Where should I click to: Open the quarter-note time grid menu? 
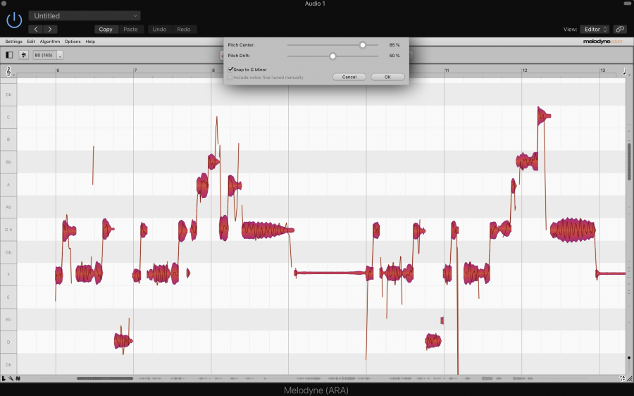click(625, 72)
